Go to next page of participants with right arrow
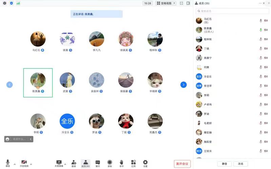 pos(184,84)
